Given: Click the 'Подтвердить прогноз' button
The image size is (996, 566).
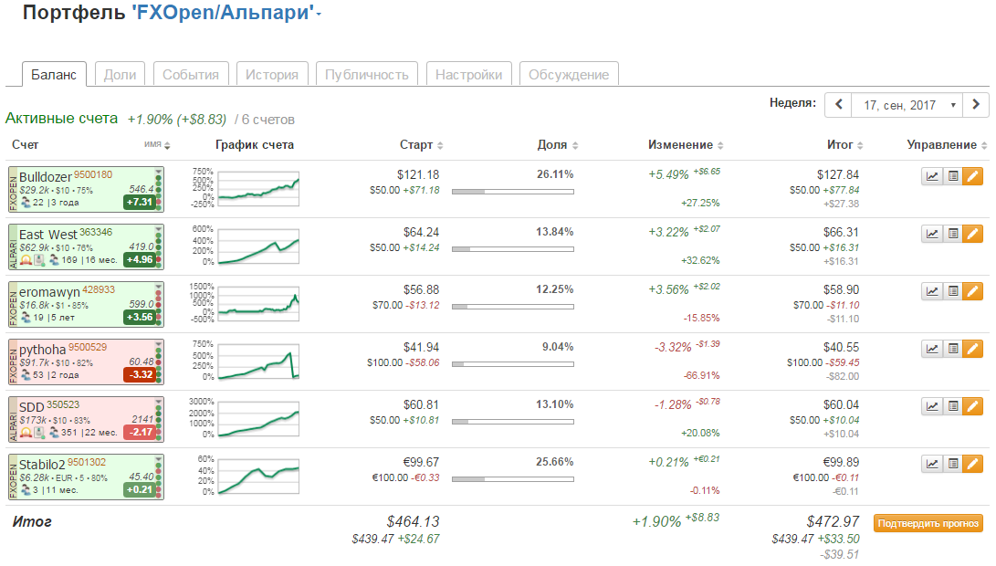Looking at the screenshot, I should pyautogui.click(x=928, y=523).
